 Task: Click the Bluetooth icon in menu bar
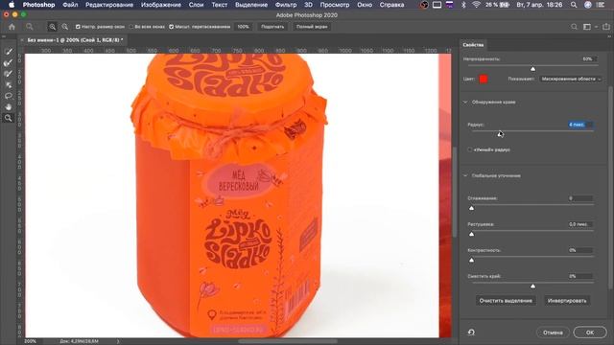tap(463, 5)
